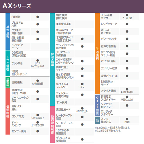The width and height of the screenshot is (144, 144).
Task: Select the 生活便利 orange category bar
Action: [97, 54]
